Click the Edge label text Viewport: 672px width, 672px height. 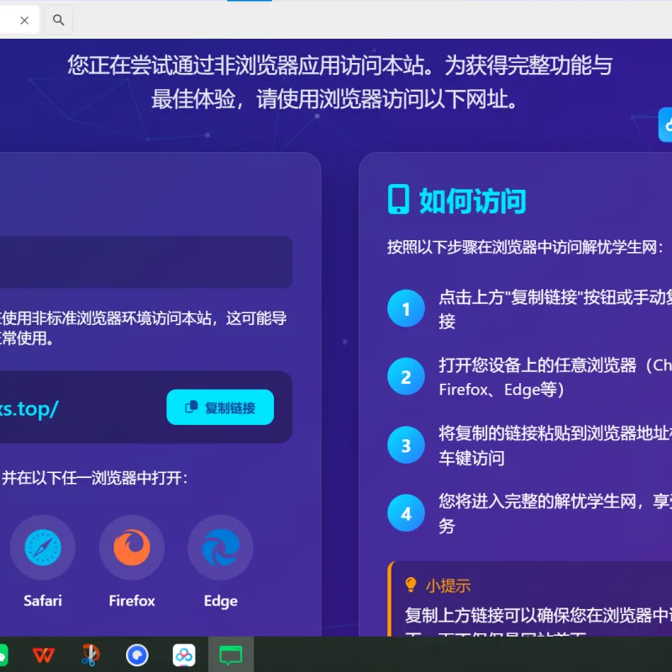point(220,601)
